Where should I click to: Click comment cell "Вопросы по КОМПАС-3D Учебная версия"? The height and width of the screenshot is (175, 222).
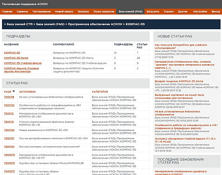click(80, 63)
